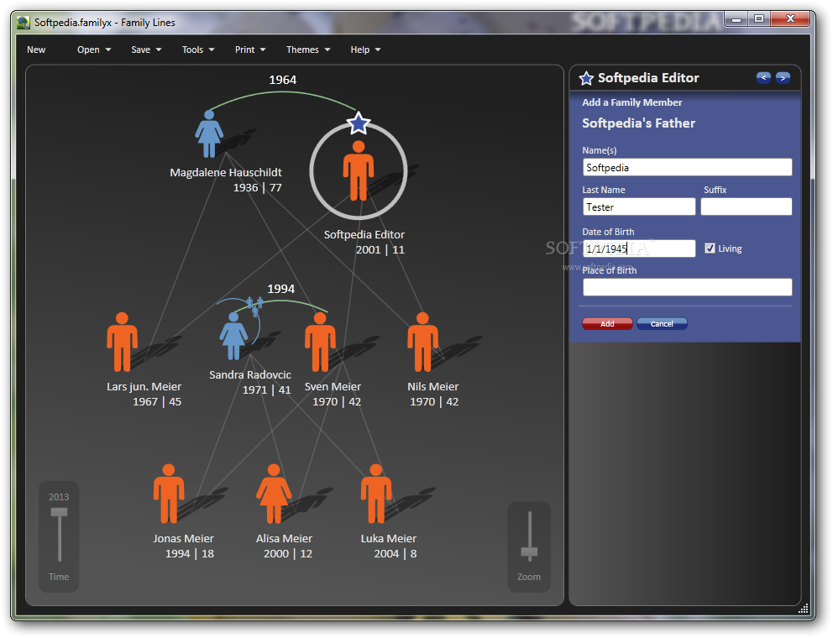This screenshot has width=833, height=638.
Task: Select the Sven Meier figure
Action: [x=320, y=343]
